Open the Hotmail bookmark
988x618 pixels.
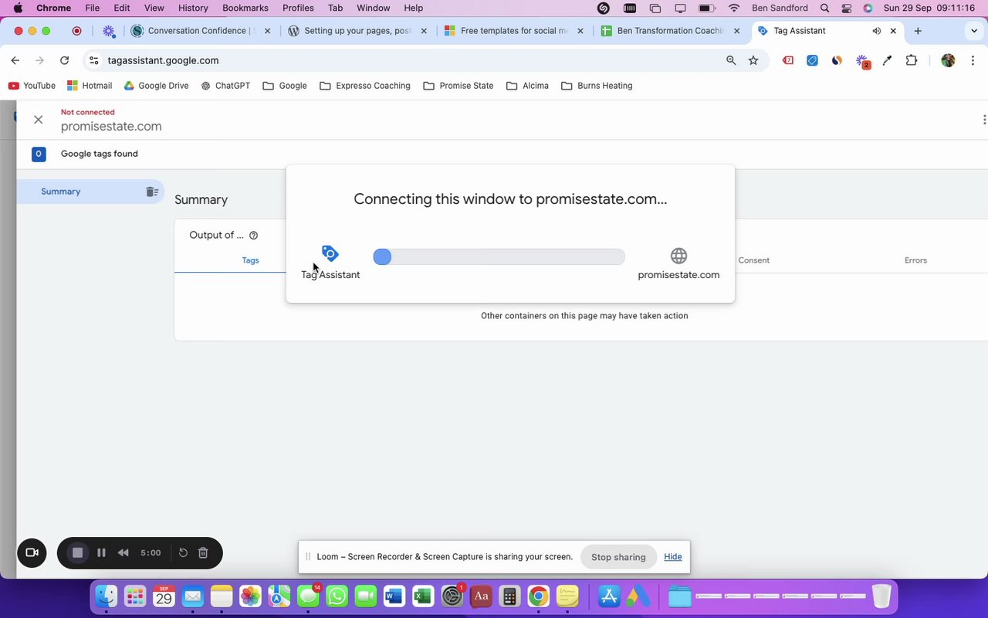point(90,86)
